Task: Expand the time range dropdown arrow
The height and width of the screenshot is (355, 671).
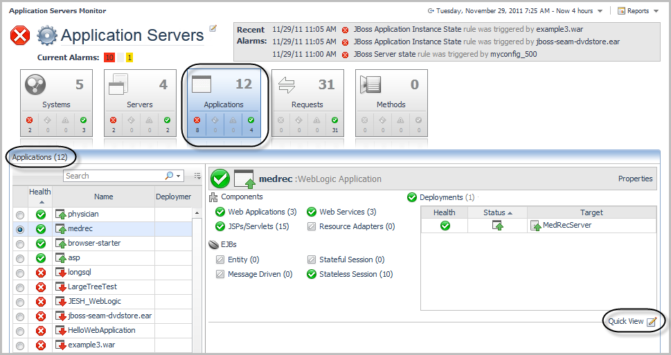Action: click(600, 11)
